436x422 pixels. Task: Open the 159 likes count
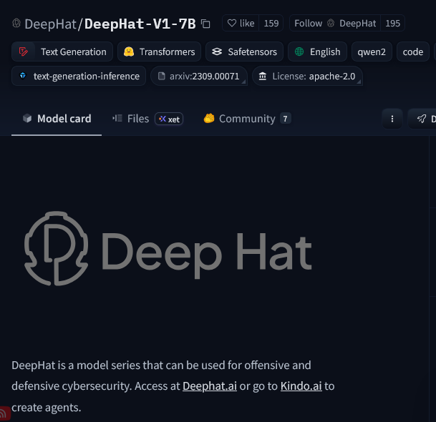pyautogui.click(x=271, y=23)
